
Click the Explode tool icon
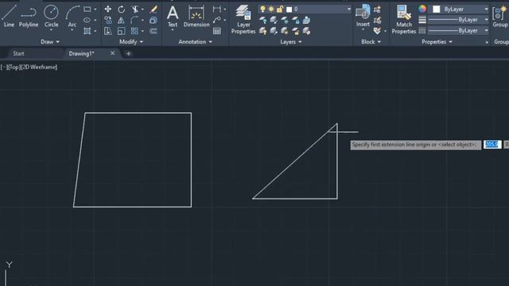[153, 20]
